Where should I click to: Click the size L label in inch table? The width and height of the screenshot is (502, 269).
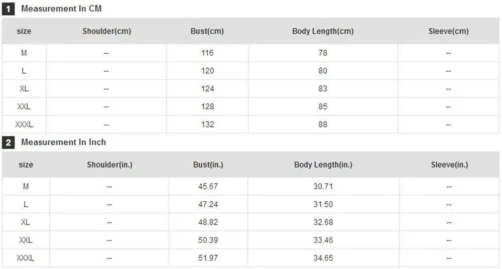coord(26,204)
